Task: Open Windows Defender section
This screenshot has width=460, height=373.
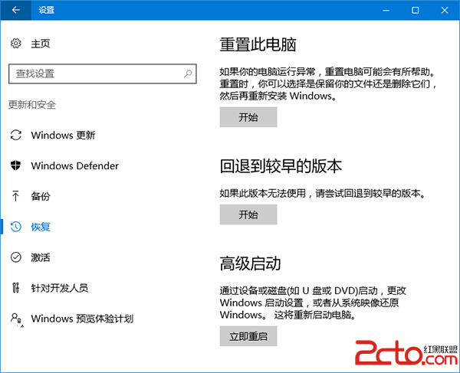Action: (x=75, y=166)
